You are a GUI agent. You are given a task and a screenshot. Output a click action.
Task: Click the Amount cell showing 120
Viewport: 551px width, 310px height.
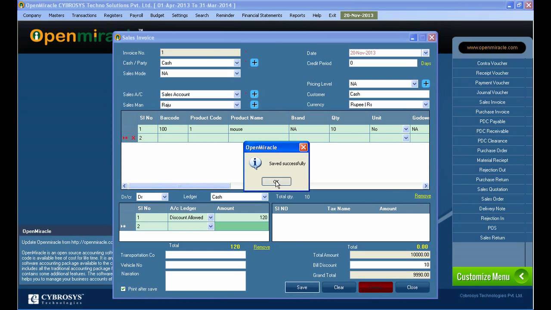[241, 217]
